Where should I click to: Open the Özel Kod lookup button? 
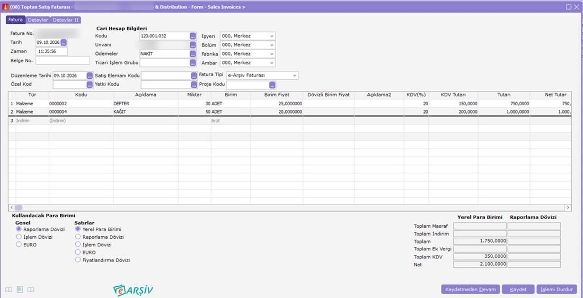coord(90,85)
